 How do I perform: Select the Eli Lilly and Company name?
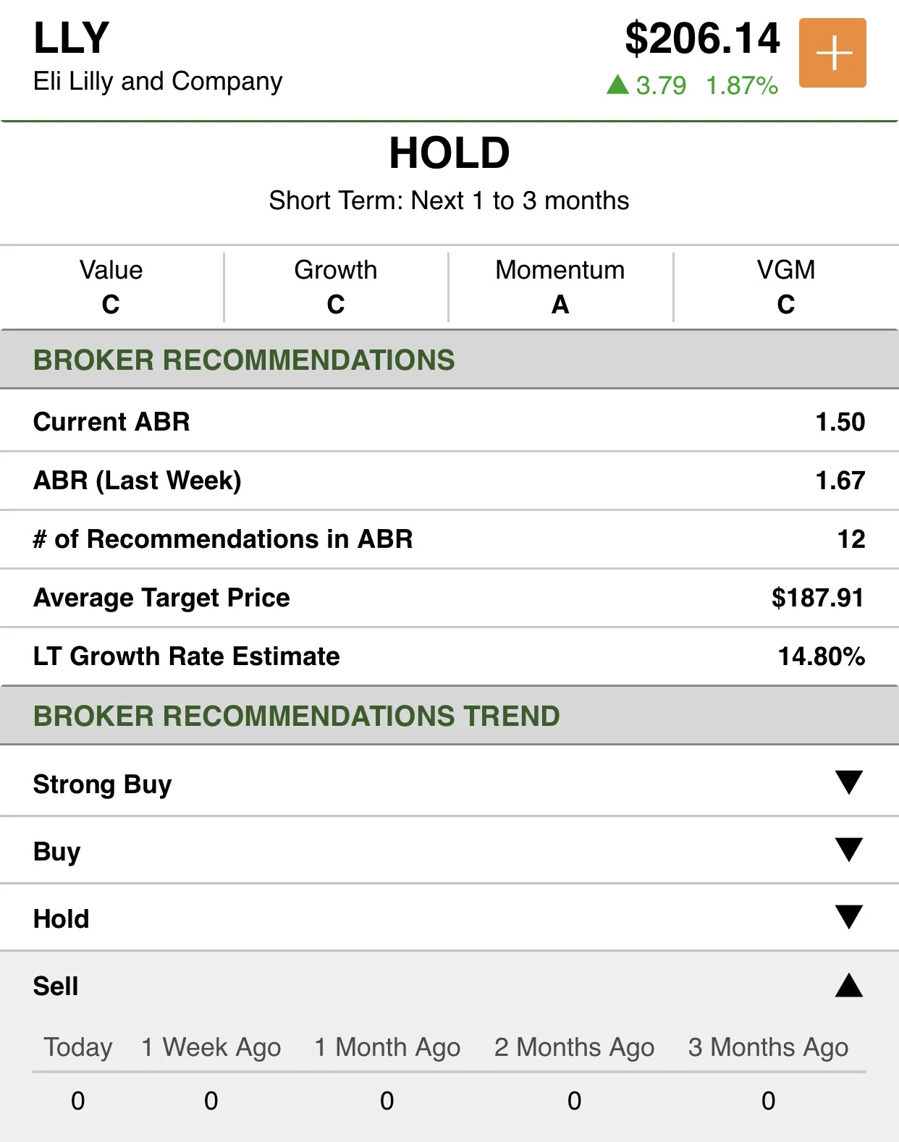pyautogui.click(x=158, y=82)
